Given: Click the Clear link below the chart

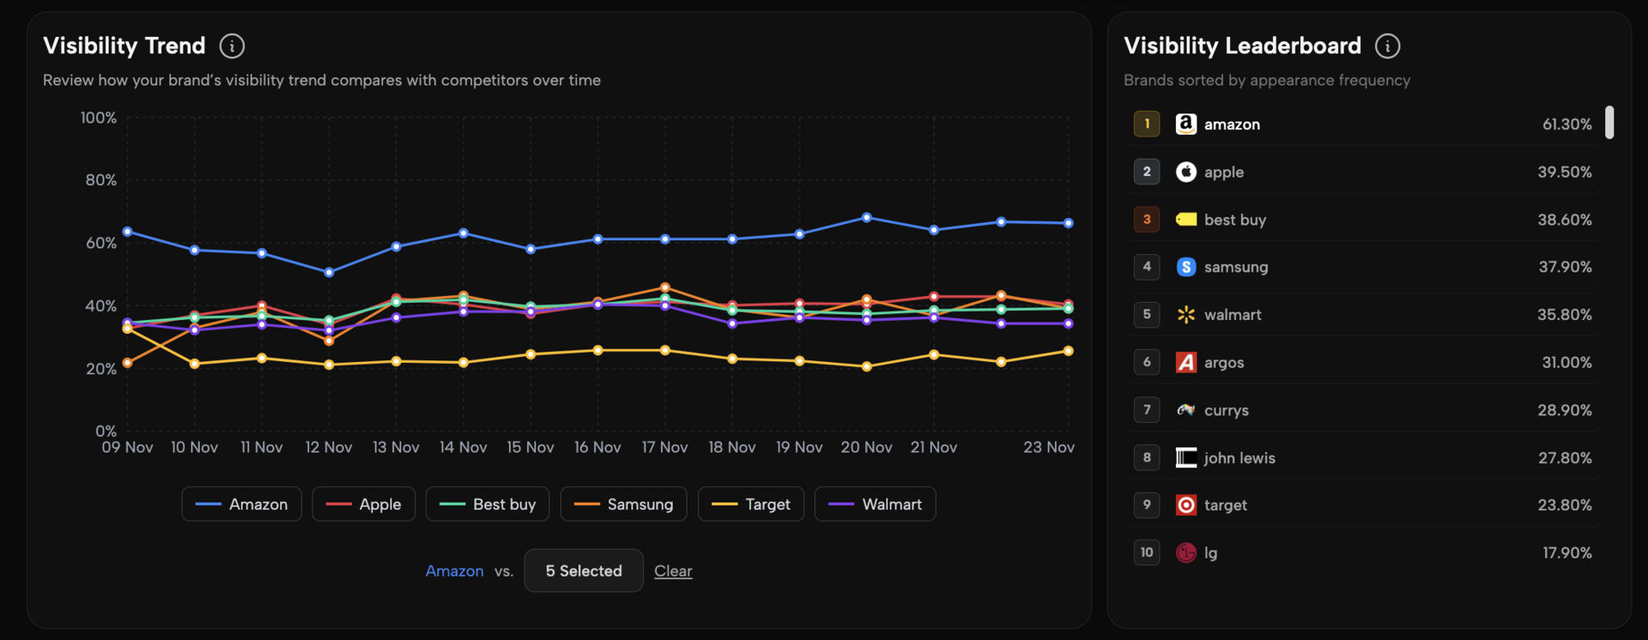Looking at the screenshot, I should [673, 570].
